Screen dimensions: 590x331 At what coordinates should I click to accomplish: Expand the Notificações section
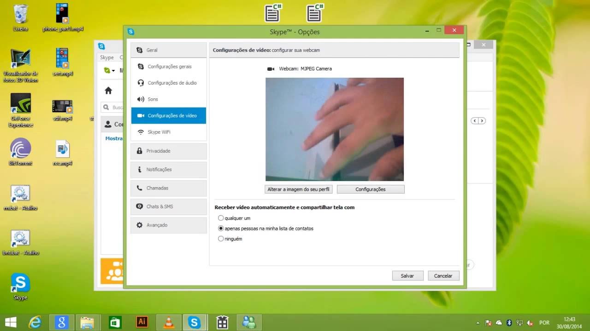169,170
